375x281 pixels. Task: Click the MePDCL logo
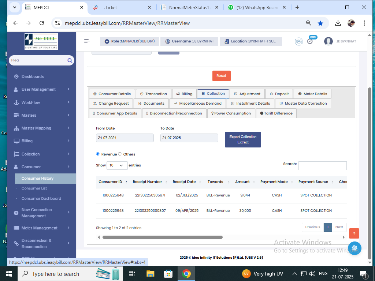pyautogui.click(x=41, y=42)
